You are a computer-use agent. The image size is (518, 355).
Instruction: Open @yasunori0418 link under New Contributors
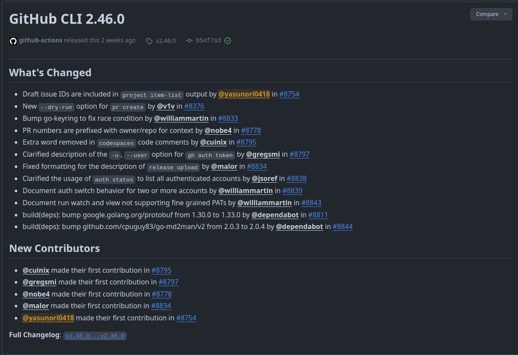click(x=48, y=318)
